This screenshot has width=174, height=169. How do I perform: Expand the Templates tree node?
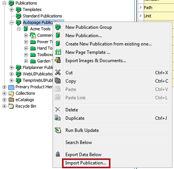tap(11, 9)
